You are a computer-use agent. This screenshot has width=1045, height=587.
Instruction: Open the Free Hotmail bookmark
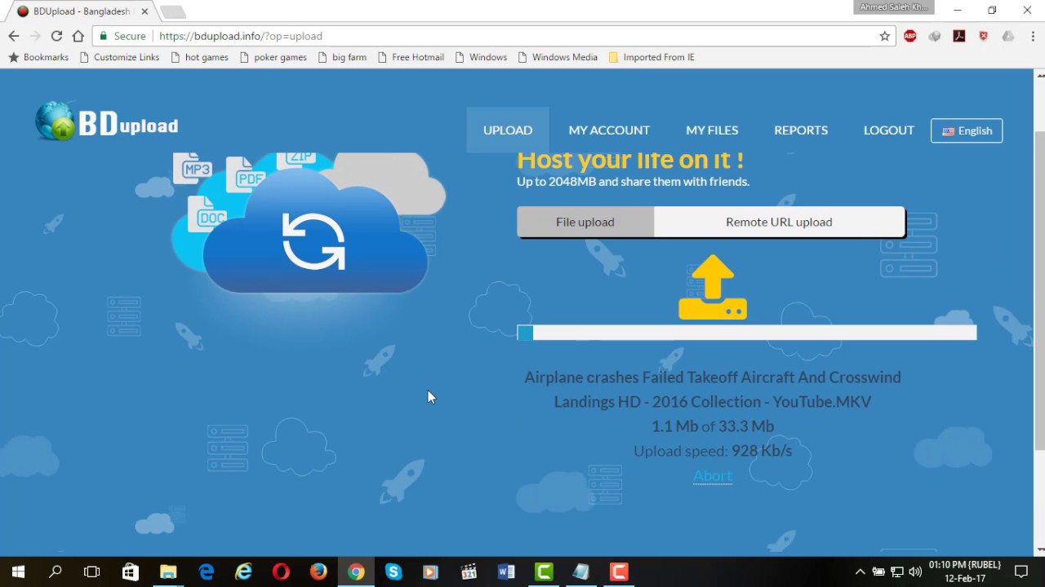411,57
